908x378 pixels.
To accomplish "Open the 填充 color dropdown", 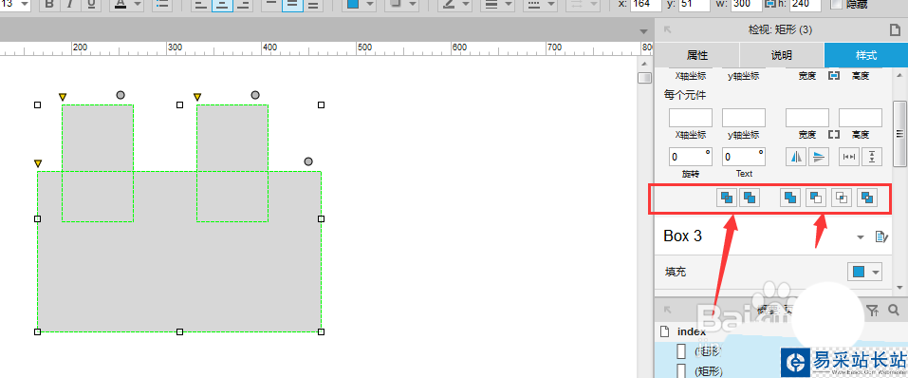I will [x=864, y=272].
